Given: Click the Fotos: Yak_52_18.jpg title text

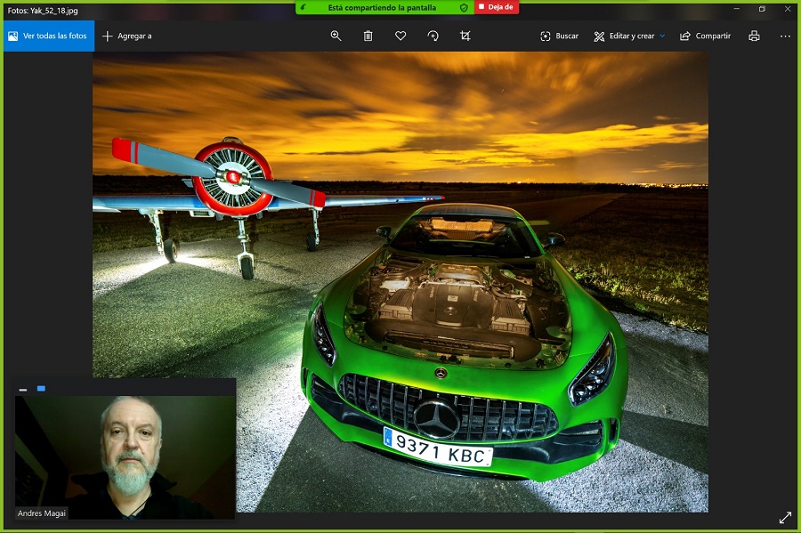Looking at the screenshot, I should (43, 10).
